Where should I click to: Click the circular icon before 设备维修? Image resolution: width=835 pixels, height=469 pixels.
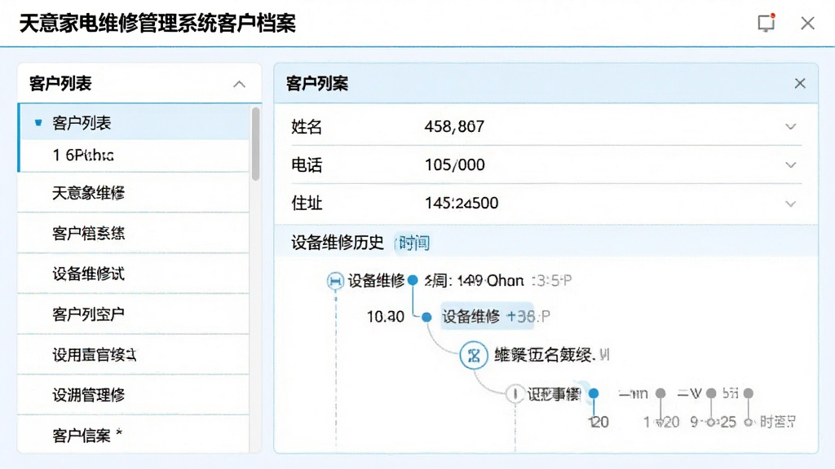pos(335,281)
